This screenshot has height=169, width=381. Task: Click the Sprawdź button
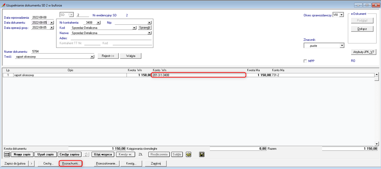point(145,28)
